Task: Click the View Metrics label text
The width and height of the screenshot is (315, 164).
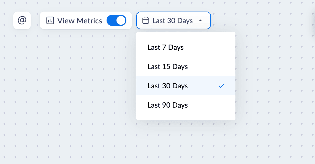Action: click(x=80, y=21)
